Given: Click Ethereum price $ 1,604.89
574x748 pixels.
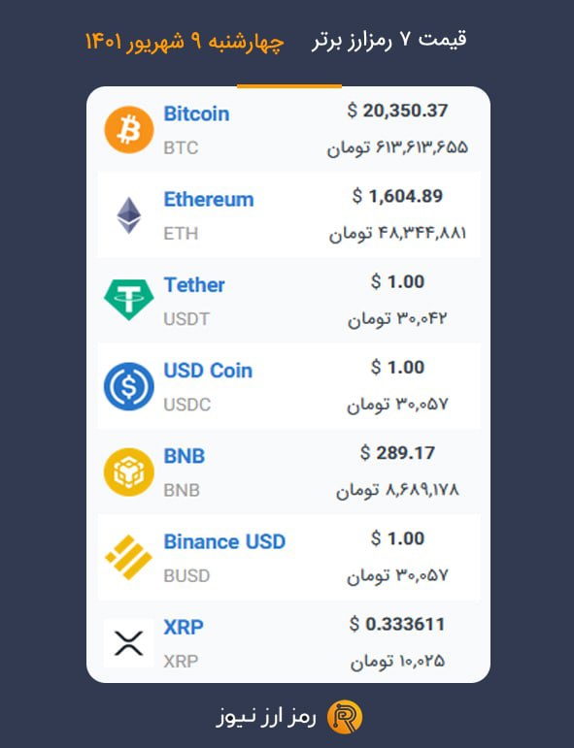Looking at the screenshot, I should (x=397, y=196).
